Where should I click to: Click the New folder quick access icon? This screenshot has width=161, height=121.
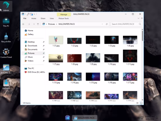tap(32, 14)
